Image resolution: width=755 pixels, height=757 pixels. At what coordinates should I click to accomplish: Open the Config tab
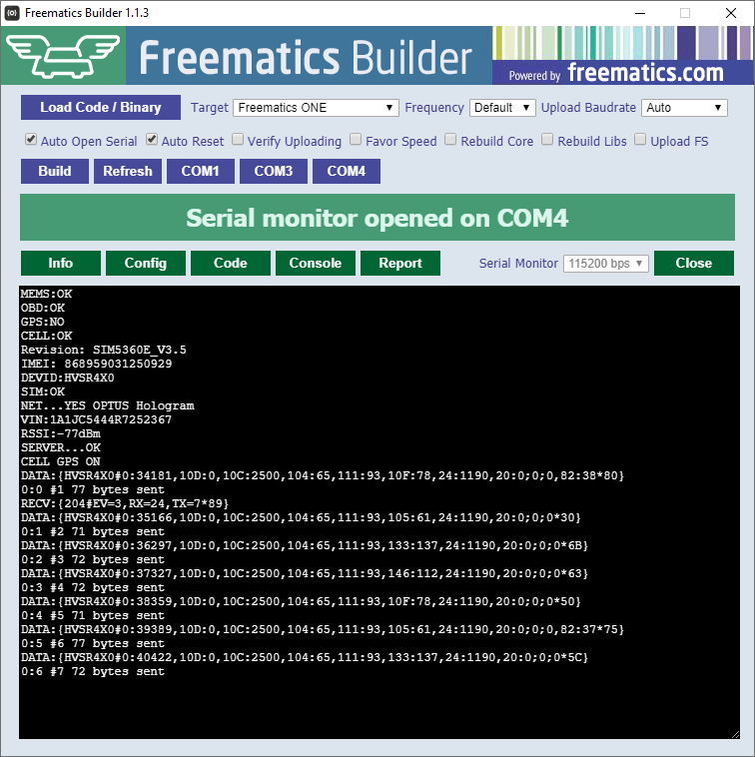pos(145,263)
